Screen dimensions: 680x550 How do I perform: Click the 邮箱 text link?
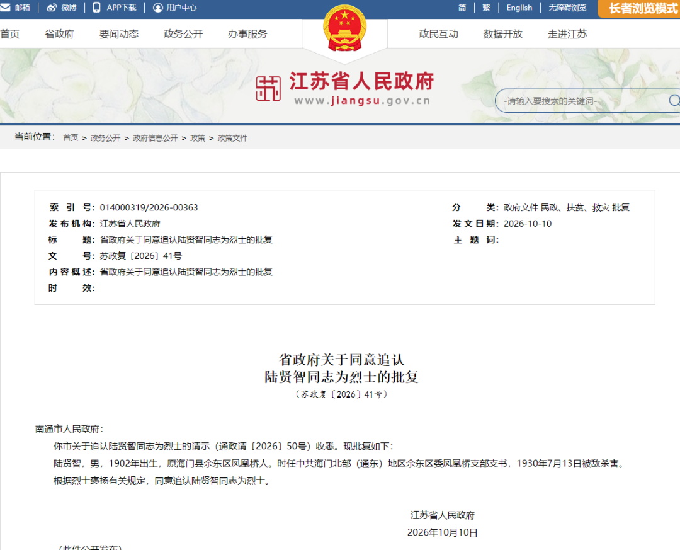[x=23, y=8]
